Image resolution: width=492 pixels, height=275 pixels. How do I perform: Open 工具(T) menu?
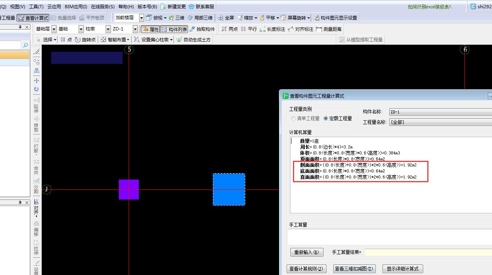[36, 7]
